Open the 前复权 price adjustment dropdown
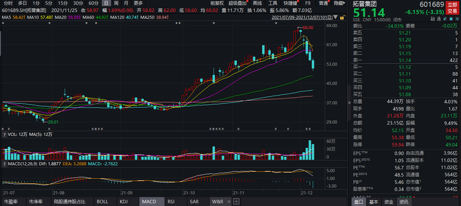461x206 pixels. (217, 3)
